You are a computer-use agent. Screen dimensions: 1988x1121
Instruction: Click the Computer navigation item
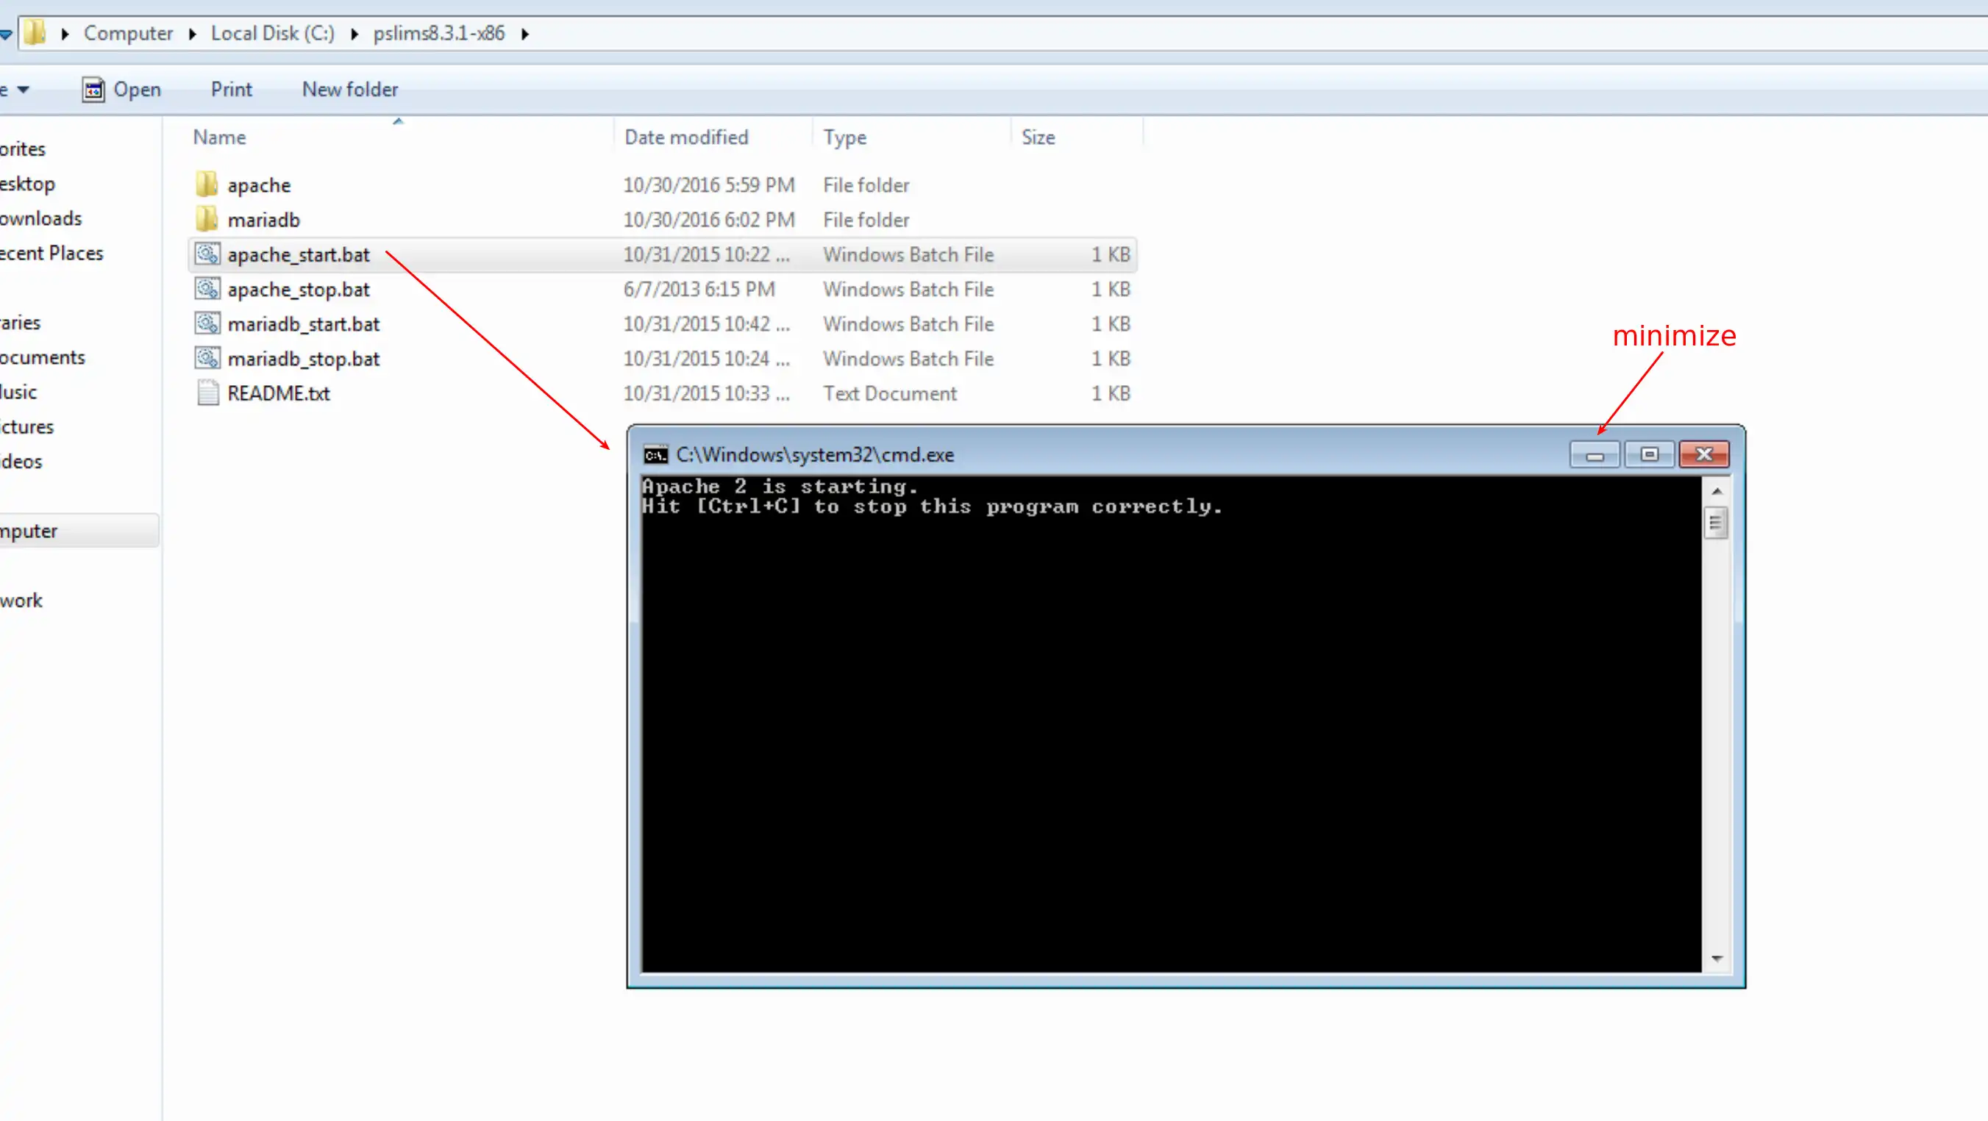click(29, 530)
